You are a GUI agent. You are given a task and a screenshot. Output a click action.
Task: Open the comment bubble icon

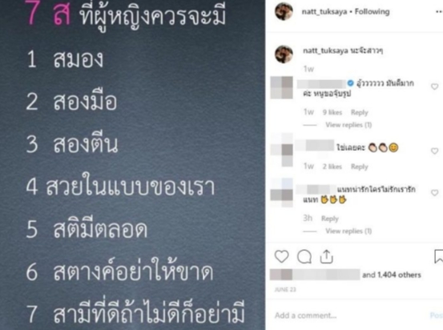coord(304,257)
